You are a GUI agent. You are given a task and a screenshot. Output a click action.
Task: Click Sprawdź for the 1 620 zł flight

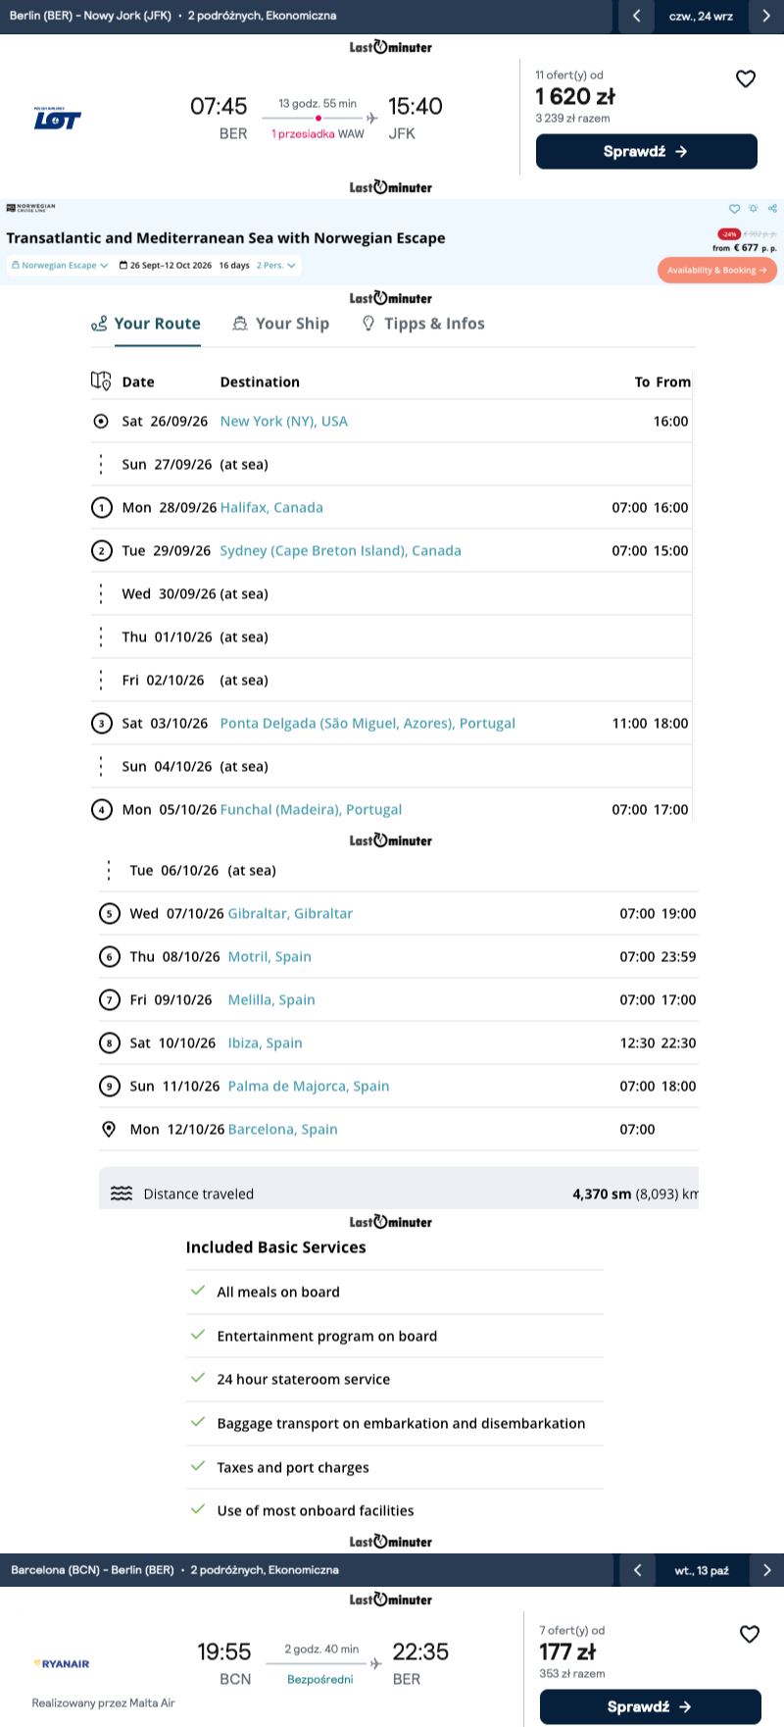[x=647, y=152]
